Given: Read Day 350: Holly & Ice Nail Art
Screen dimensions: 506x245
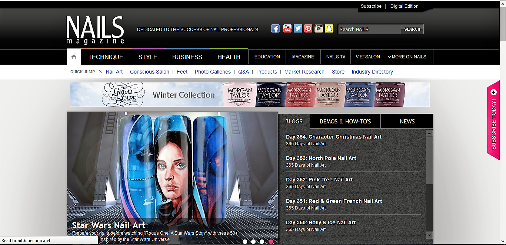Looking at the screenshot, I should (321, 222).
